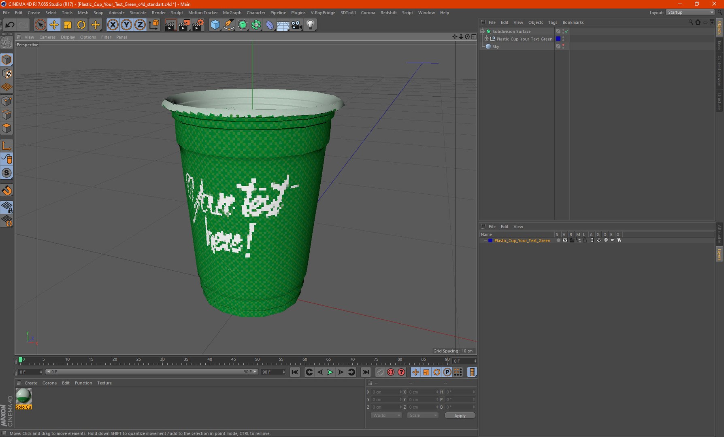Open the Layout Startup dropdown
724x437 pixels.
coord(690,13)
